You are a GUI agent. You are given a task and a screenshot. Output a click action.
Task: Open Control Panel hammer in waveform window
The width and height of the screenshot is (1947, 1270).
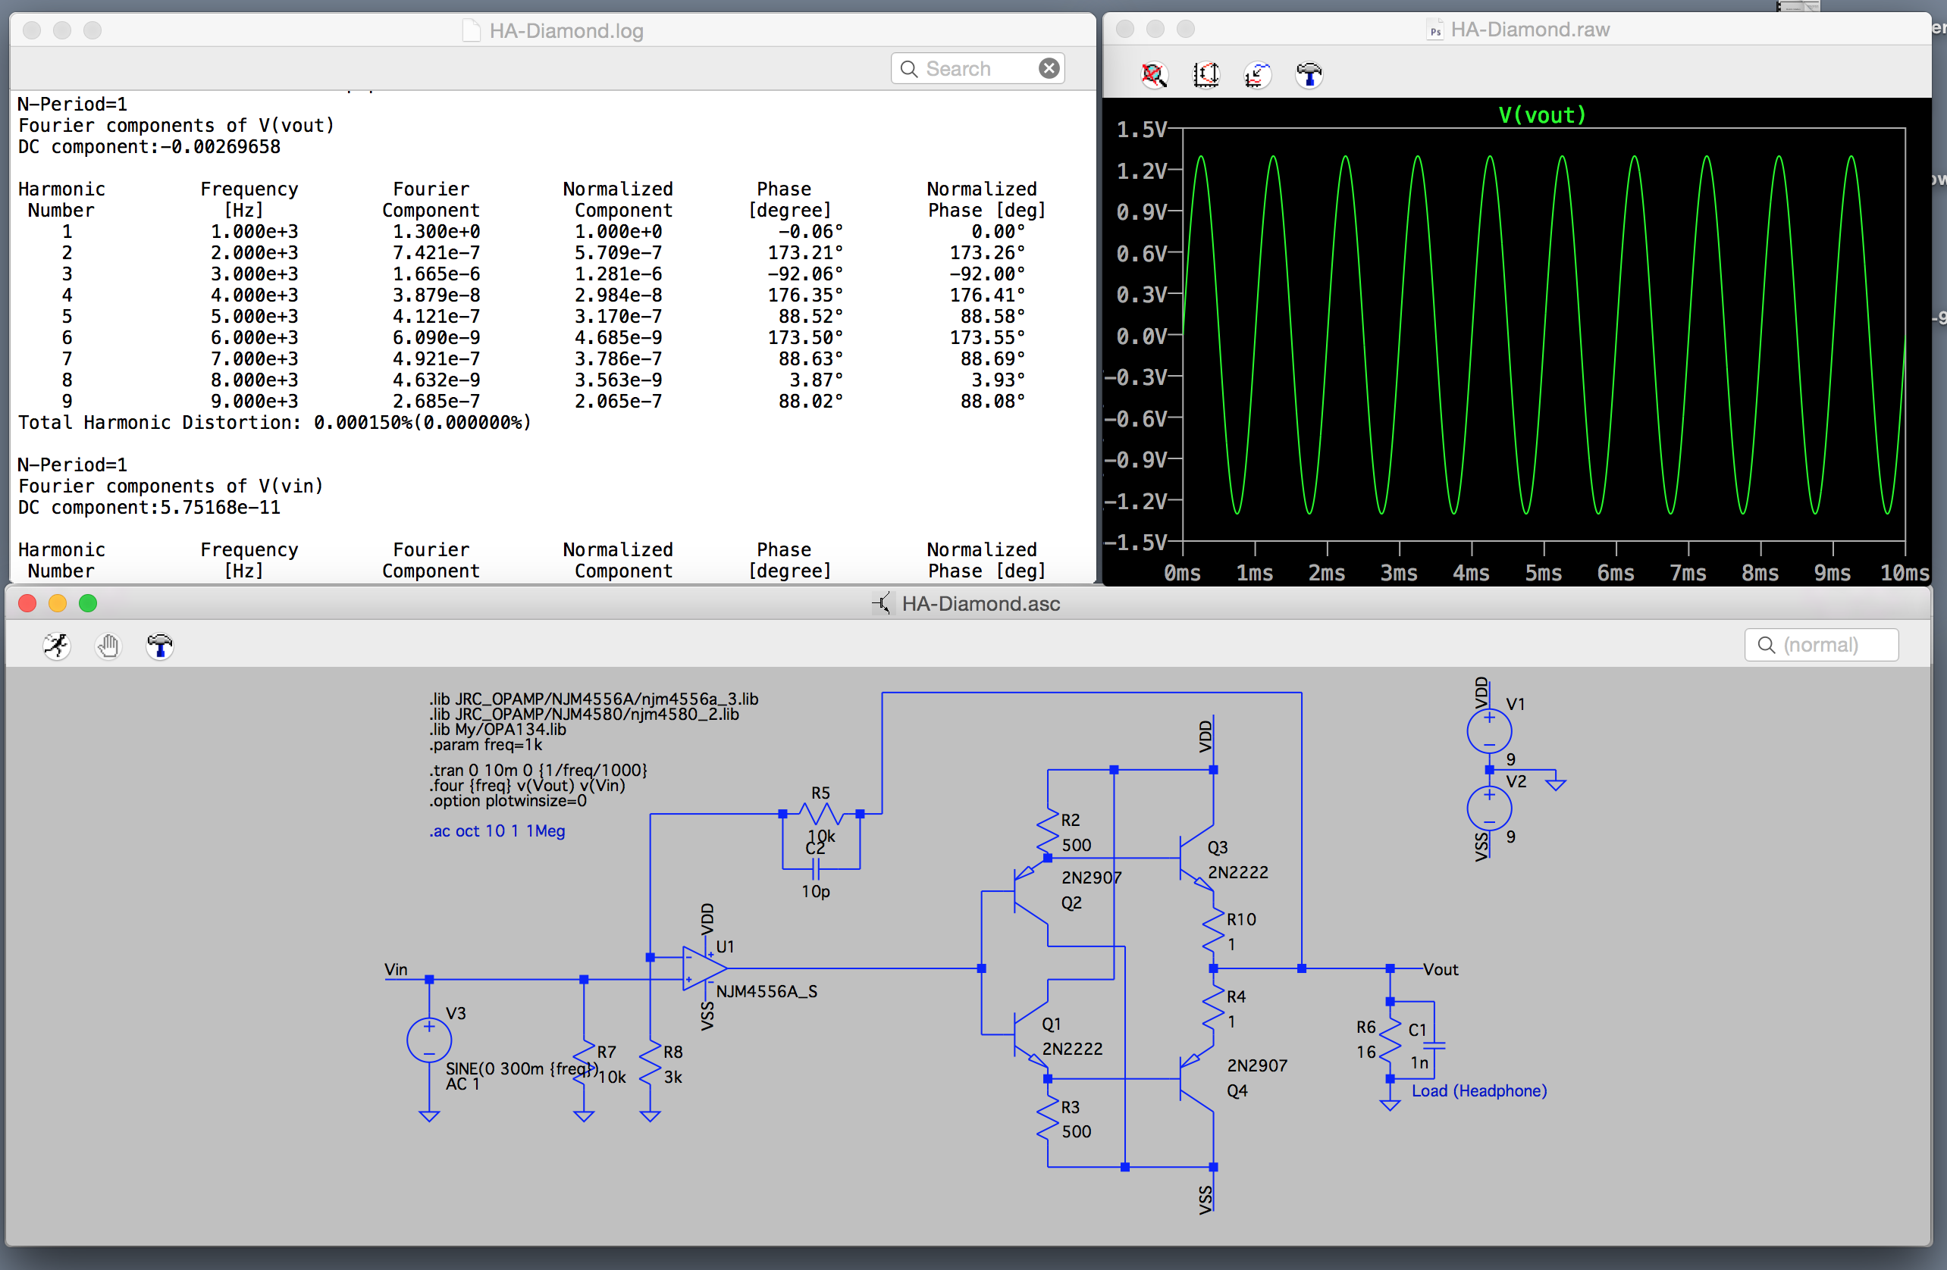point(1309,75)
